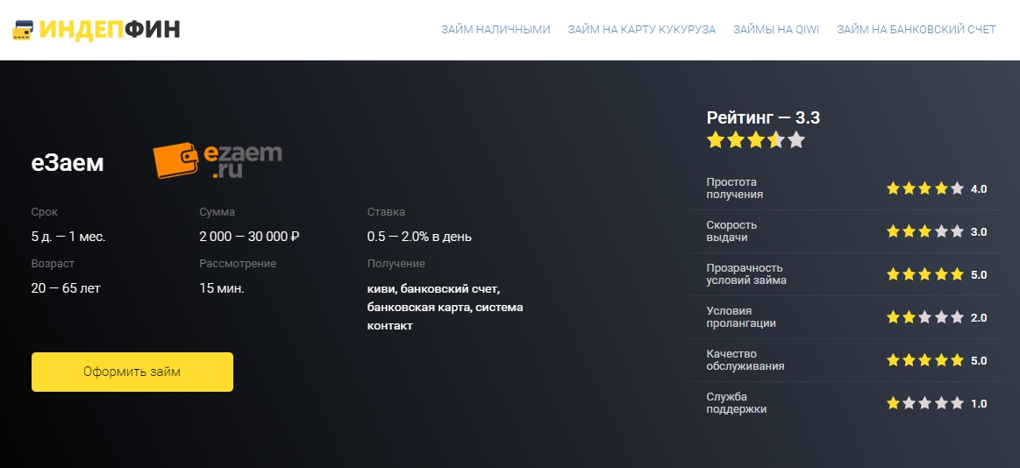The image size is (1020, 468).
Task: Click the rate 0.5 — 2.0% в день
Action: point(419,237)
